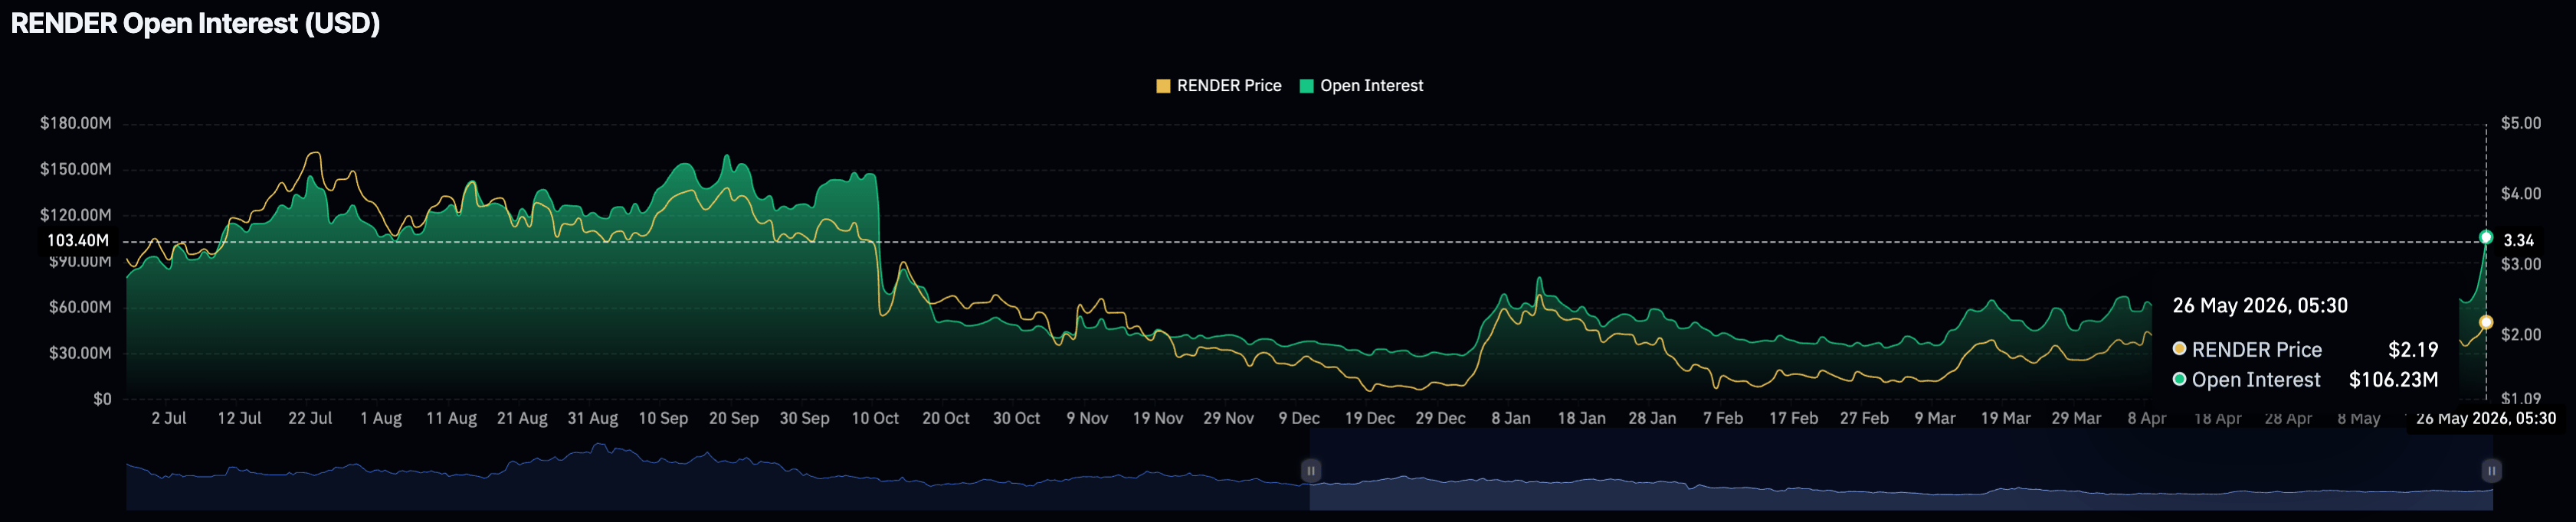Click the 1 Aug date label
This screenshot has height=522, width=2576.
(381, 418)
